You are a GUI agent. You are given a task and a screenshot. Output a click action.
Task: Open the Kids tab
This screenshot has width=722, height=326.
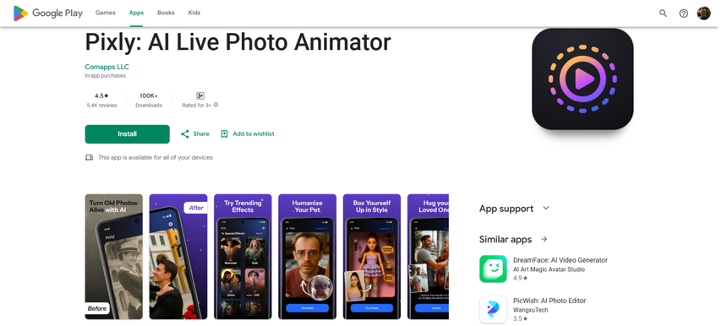(x=194, y=13)
